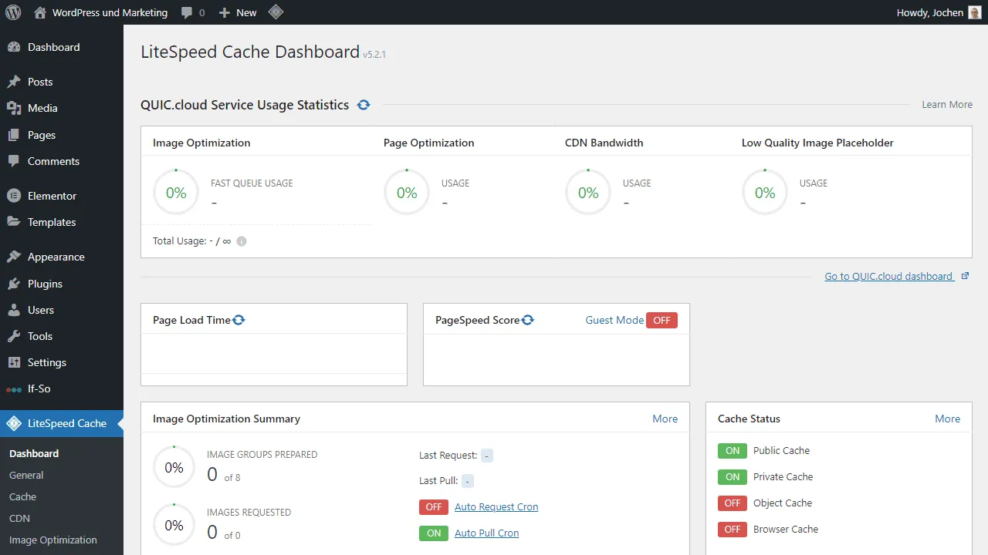Open the Pages menu
The width and height of the screenshot is (988, 555).
tap(62, 135)
